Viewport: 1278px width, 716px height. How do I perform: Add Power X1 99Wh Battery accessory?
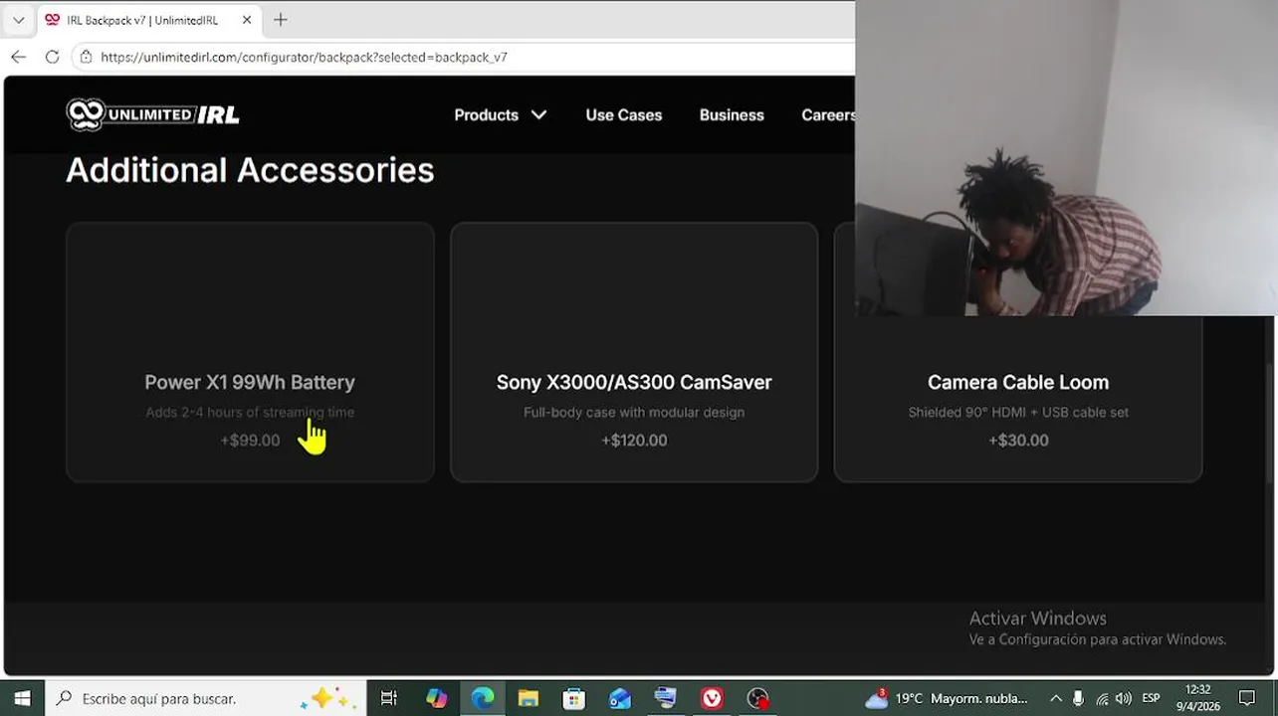[250, 352]
